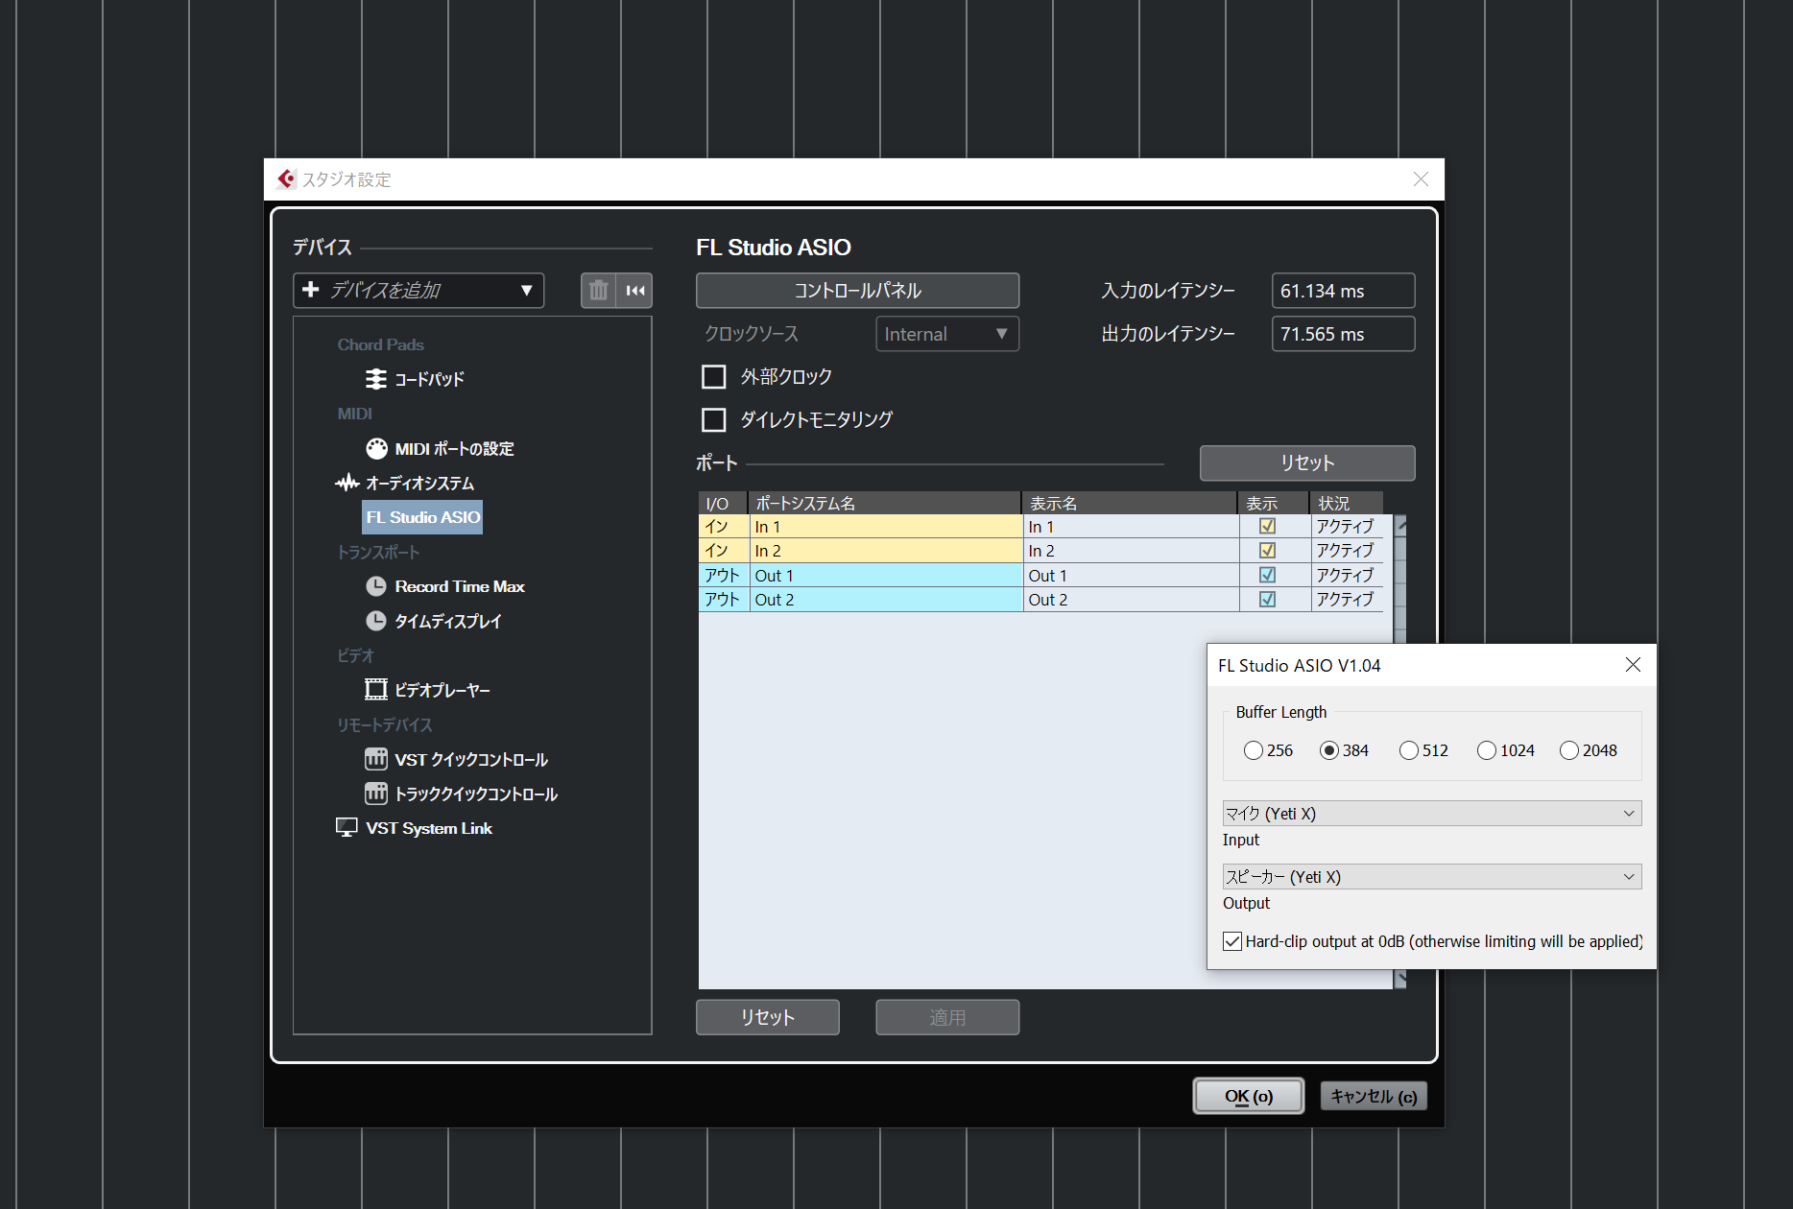Open the デバイスを追加 dropdown
Image resolution: width=1793 pixels, height=1209 pixels.
click(418, 291)
